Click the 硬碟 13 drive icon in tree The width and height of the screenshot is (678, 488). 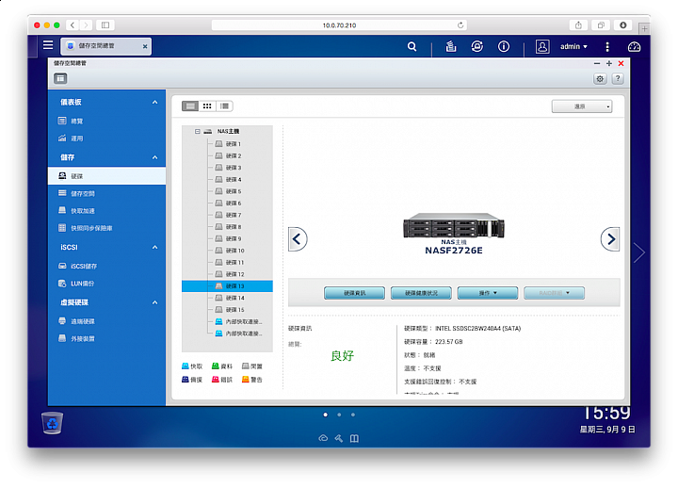coord(218,286)
